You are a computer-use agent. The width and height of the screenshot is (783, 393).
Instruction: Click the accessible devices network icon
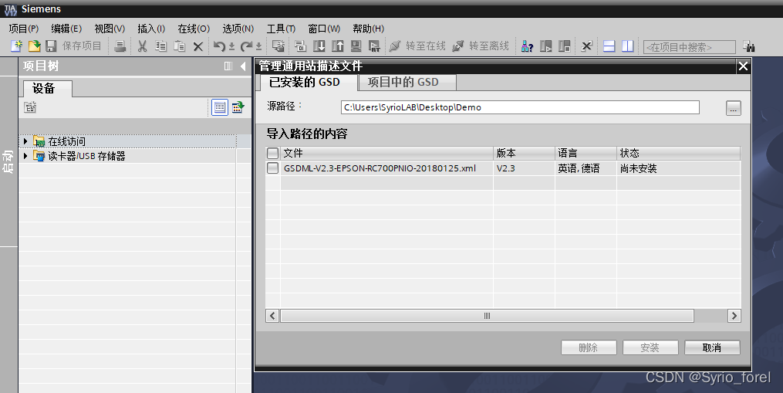click(528, 46)
